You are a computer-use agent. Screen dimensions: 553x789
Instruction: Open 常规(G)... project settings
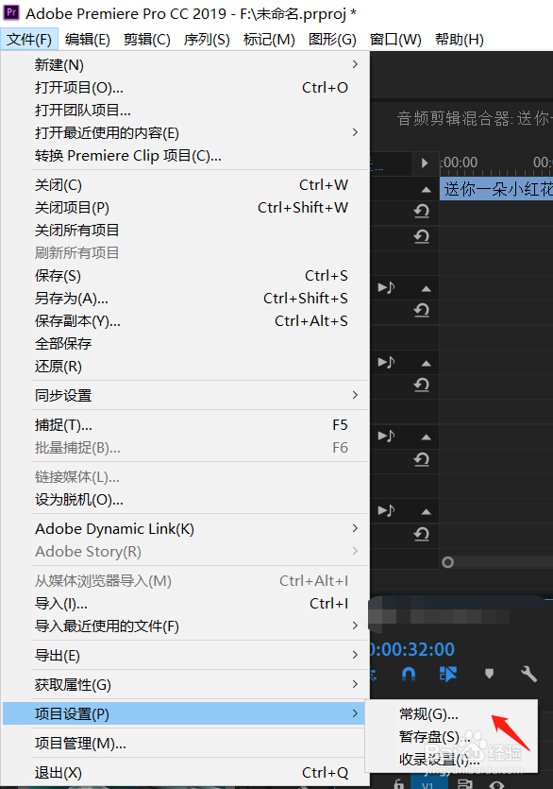pos(451,714)
